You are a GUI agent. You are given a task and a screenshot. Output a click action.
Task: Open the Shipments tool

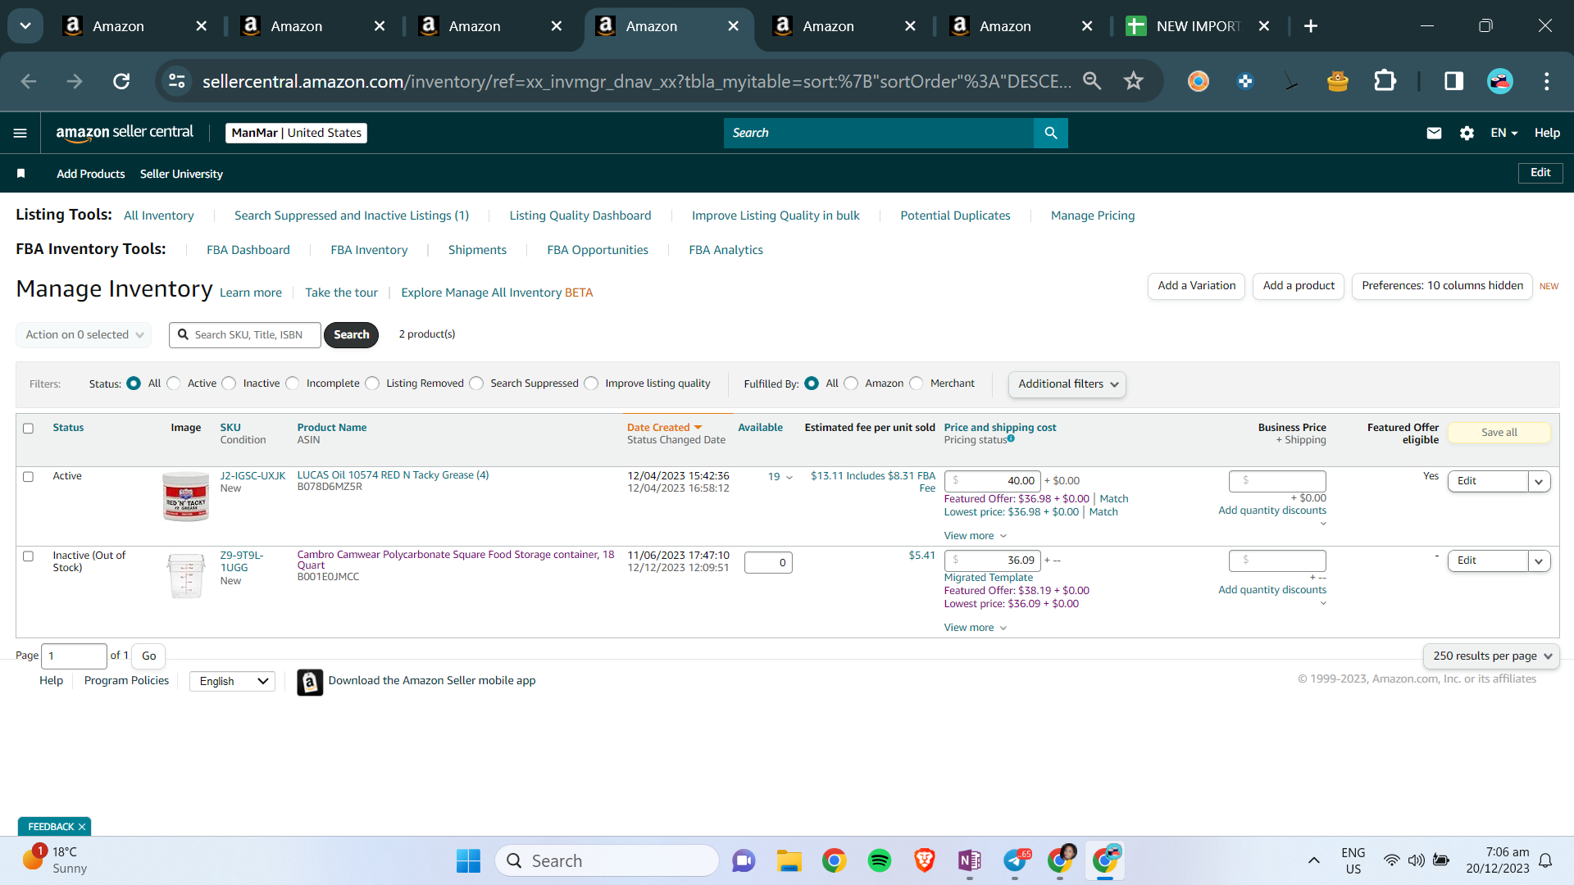477,250
